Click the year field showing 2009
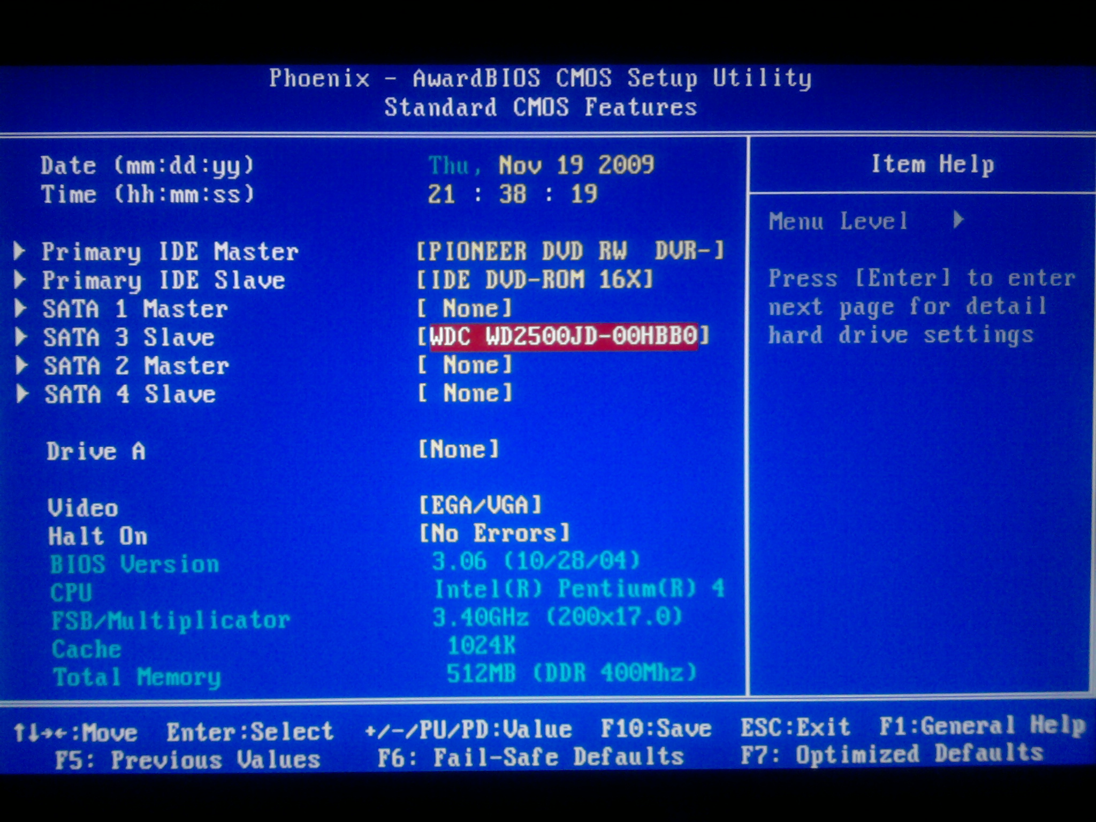Screen dimensions: 1096x822 pos(626,165)
